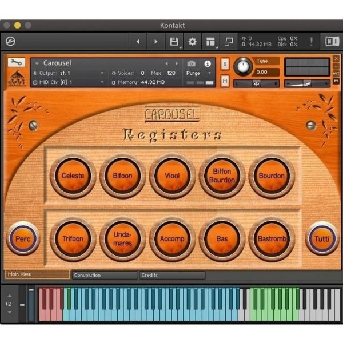Screen dimensions: 343x343
Task: Click the pan slider
Action: pyautogui.click(x=256, y=83)
